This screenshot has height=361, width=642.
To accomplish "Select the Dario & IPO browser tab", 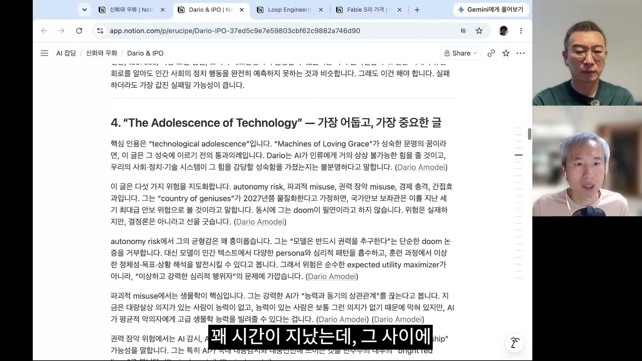I will 211,10.
